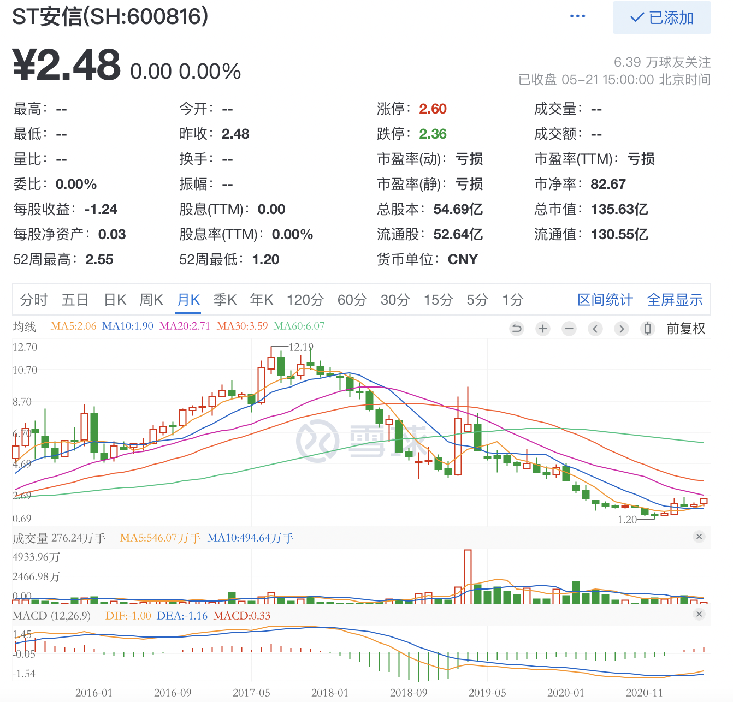This screenshot has height=702, width=733.
Task: Click the candlestick chart style icon
Action: click(648, 329)
